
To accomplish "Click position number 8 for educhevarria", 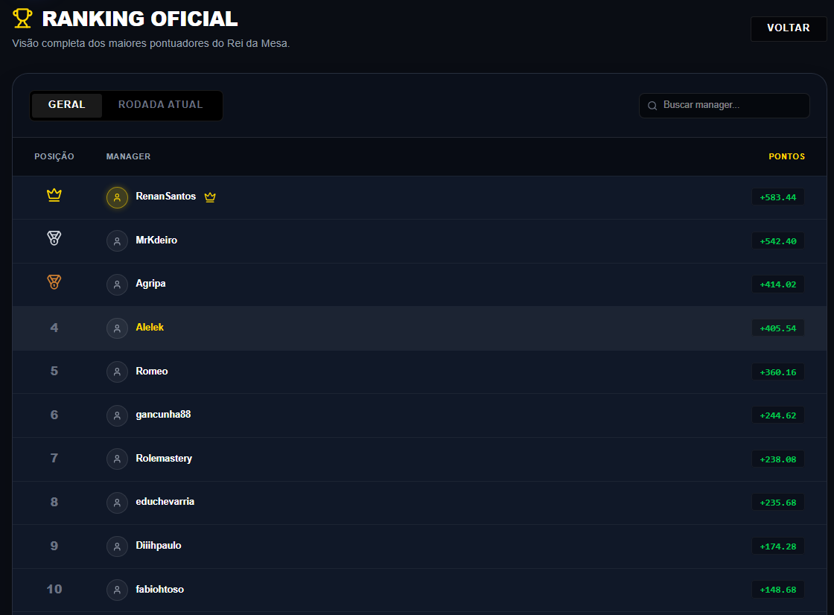I will coord(54,503).
